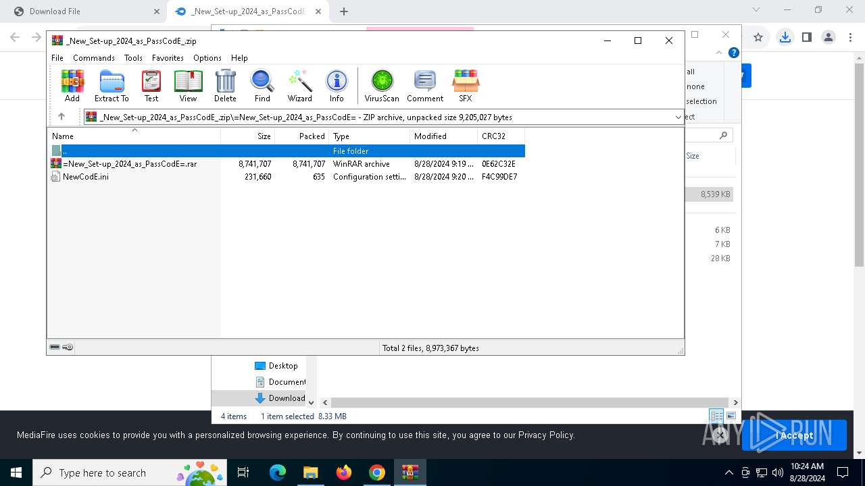Open Chrome profile avatar icon
The width and height of the screenshot is (865, 486).
click(x=829, y=38)
